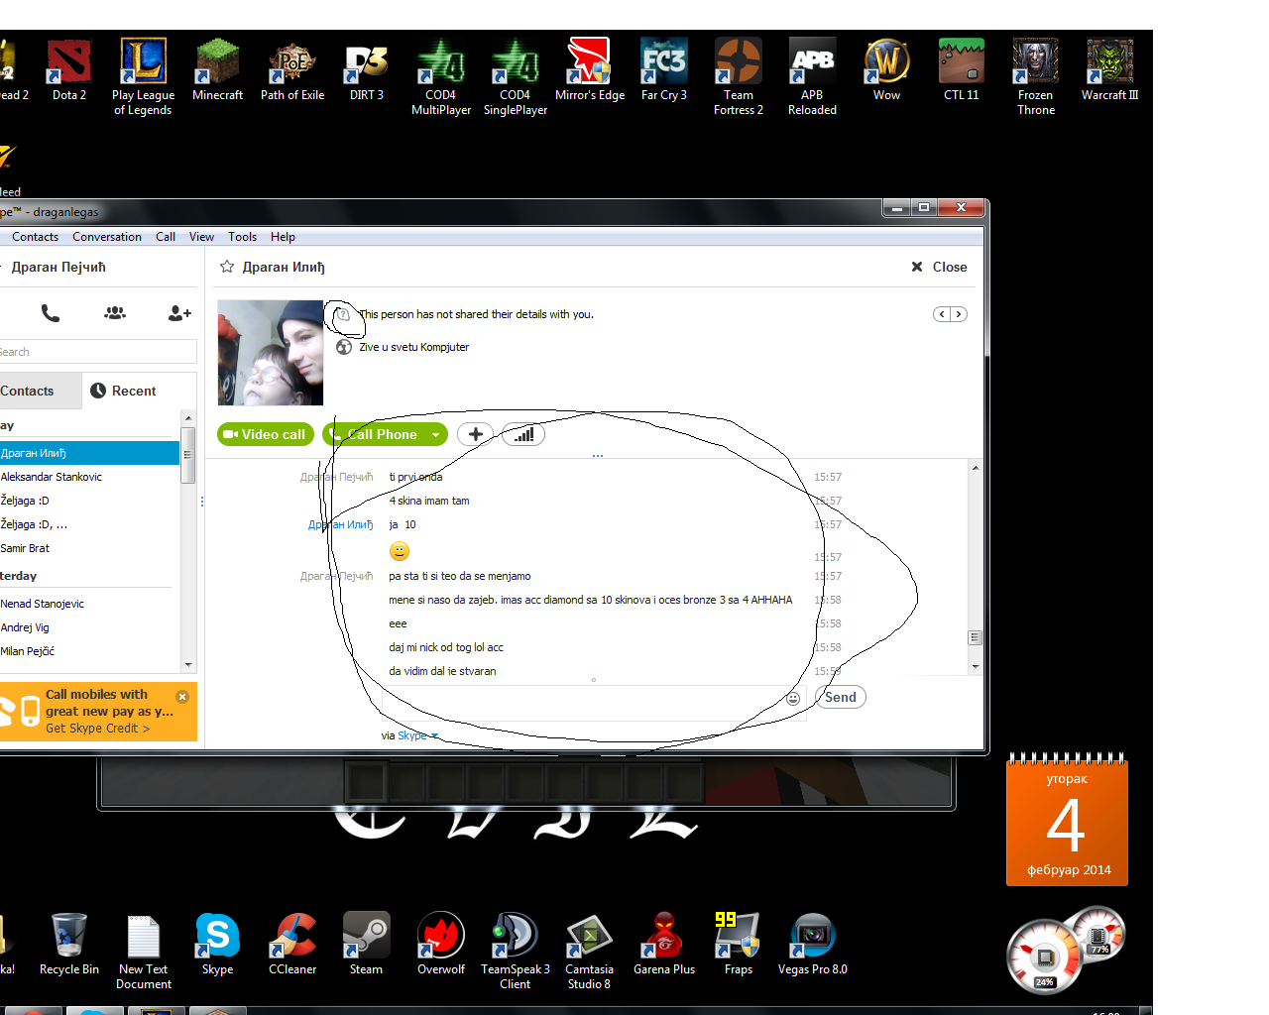Open the DIRT 3 shortcut

[366, 69]
